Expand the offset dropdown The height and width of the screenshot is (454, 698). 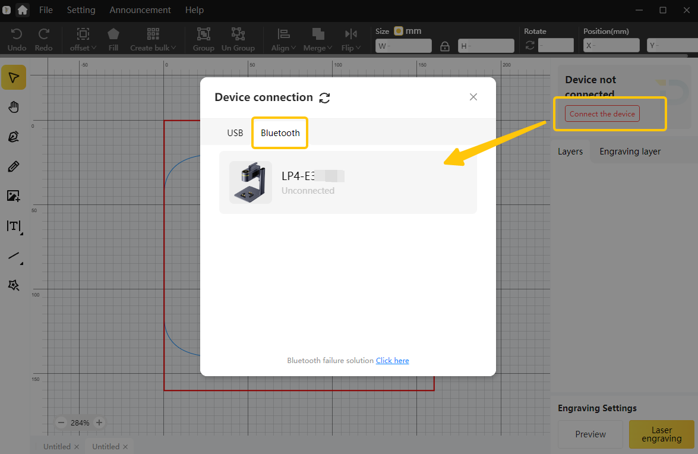pyautogui.click(x=83, y=39)
